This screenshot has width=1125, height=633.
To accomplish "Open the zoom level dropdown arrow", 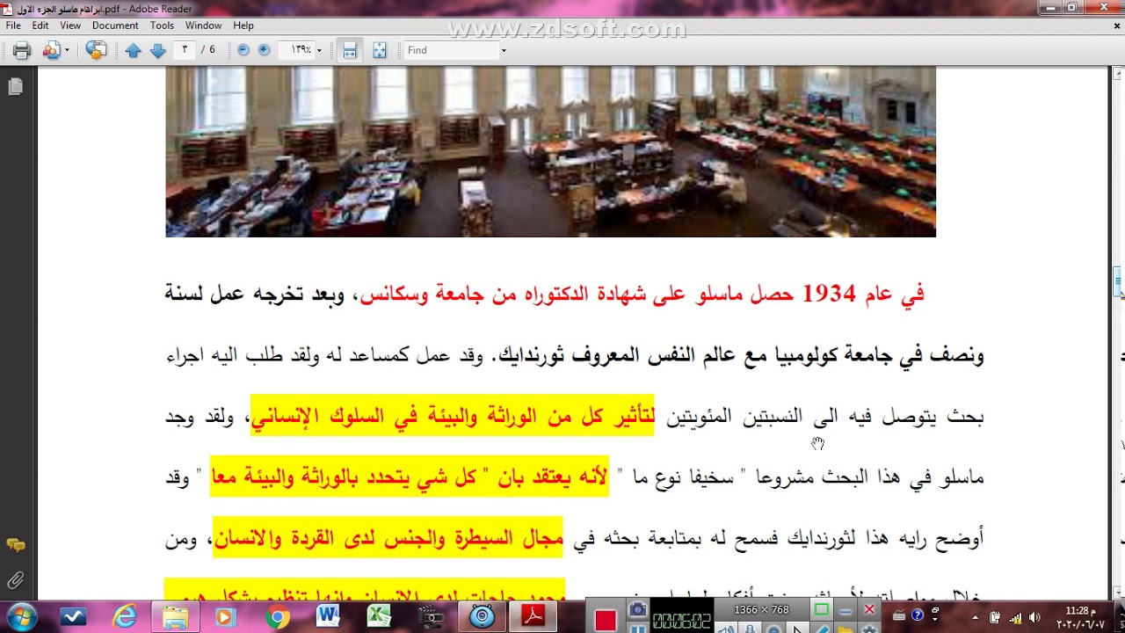I will 320,50.
